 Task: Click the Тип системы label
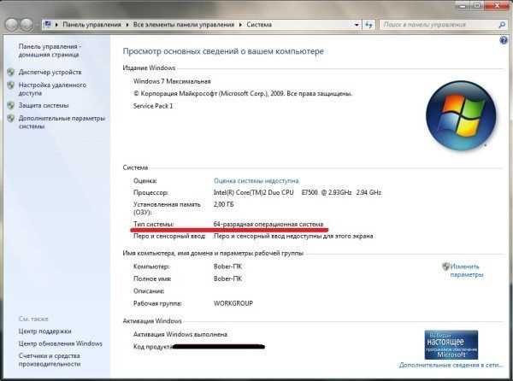tap(154, 224)
